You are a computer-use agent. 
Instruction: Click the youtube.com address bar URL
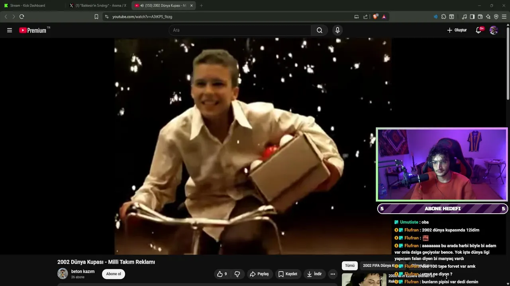(x=142, y=17)
